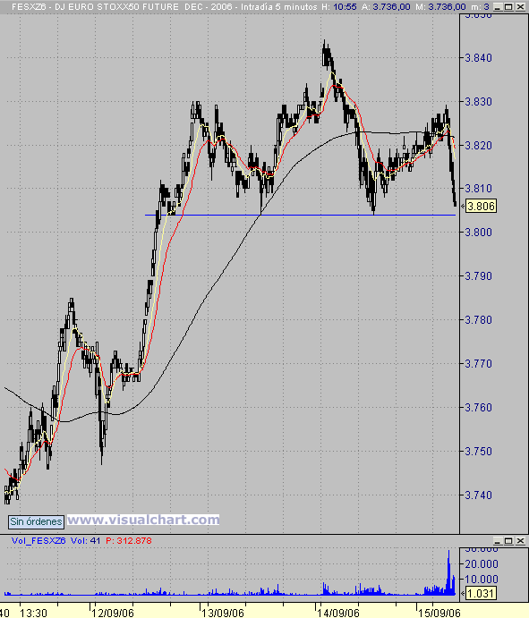Click the red 'P: 312.878' readout
529x618 pixels.
pyautogui.click(x=129, y=541)
